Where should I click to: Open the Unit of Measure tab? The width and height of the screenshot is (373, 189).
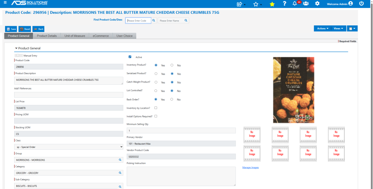coord(75,36)
